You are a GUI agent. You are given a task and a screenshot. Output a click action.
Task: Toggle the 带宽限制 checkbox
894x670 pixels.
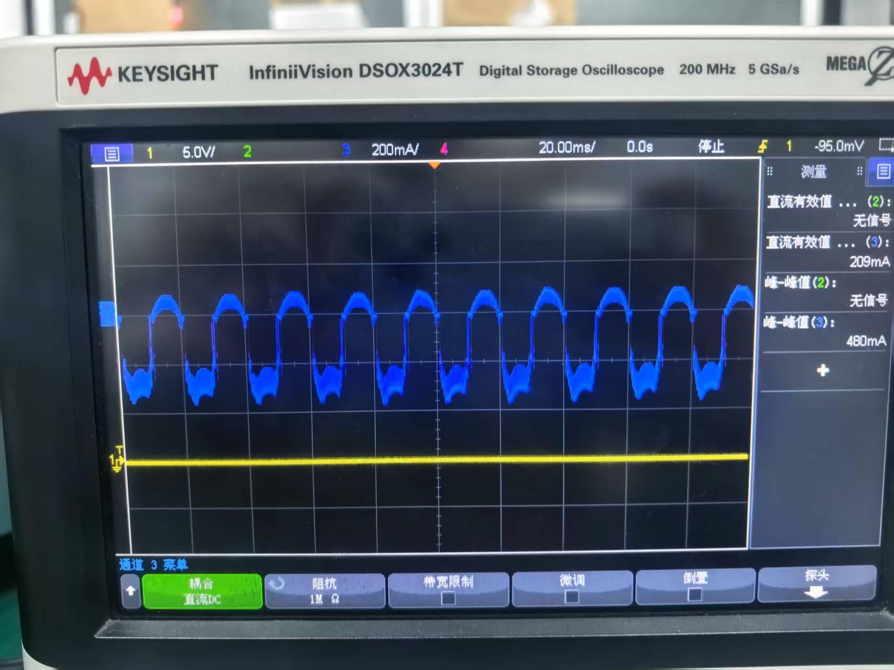tap(448, 598)
